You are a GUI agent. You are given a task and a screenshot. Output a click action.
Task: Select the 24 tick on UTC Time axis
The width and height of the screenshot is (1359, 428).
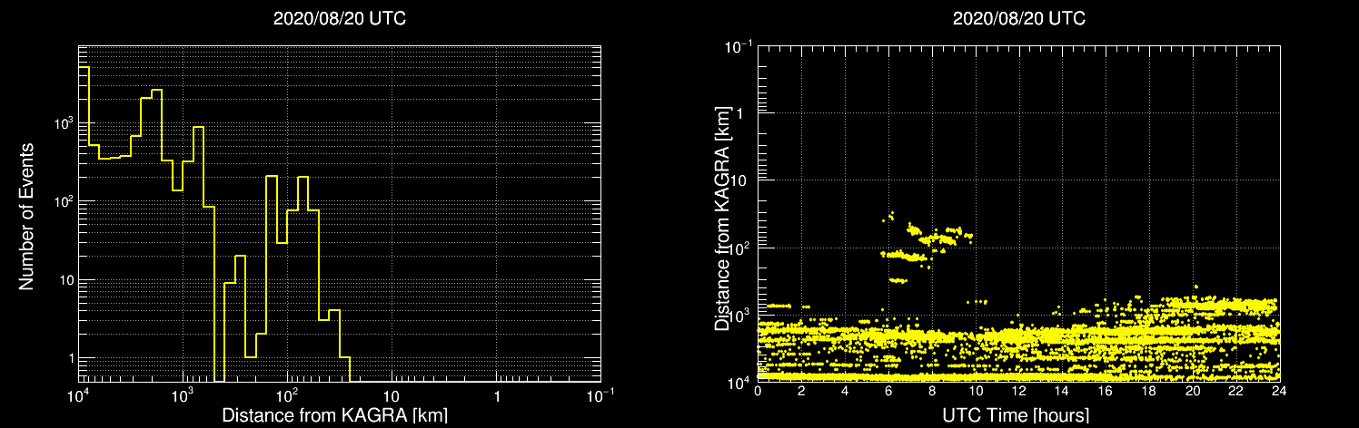click(x=1279, y=392)
